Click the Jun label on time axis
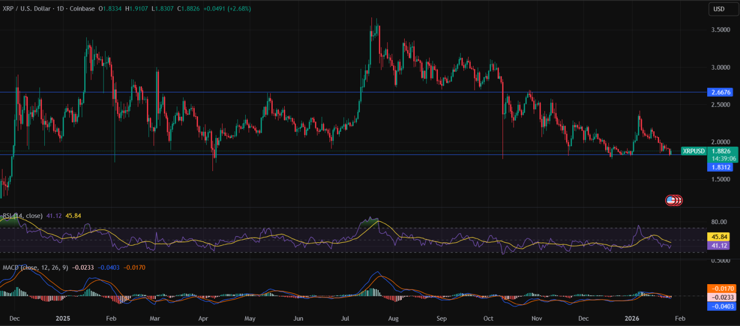Screen dimensions: 740x326 (298, 318)
